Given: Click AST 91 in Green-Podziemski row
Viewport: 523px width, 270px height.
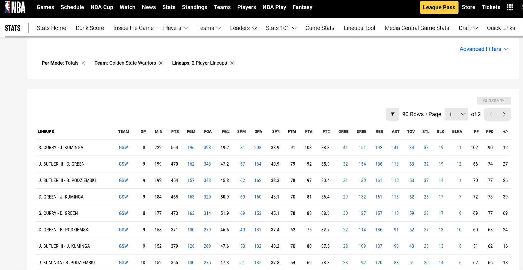Looking at the screenshot, I should pos(396,230).
